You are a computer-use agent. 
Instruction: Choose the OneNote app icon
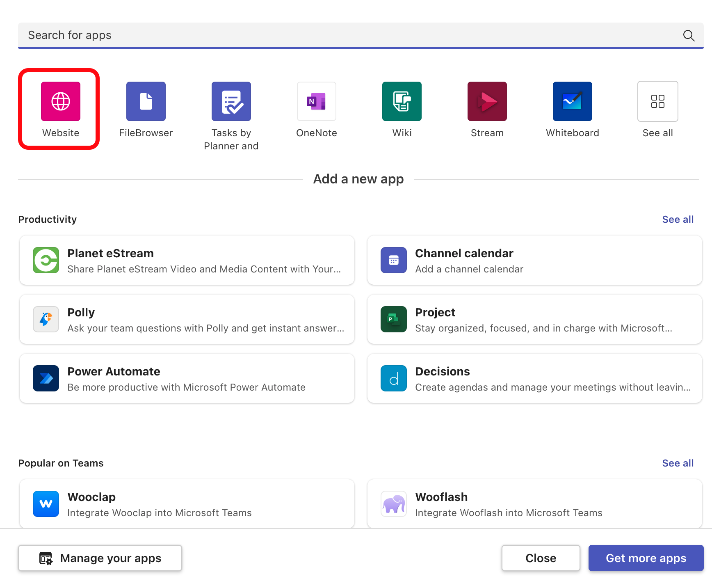tap(317, 101)
